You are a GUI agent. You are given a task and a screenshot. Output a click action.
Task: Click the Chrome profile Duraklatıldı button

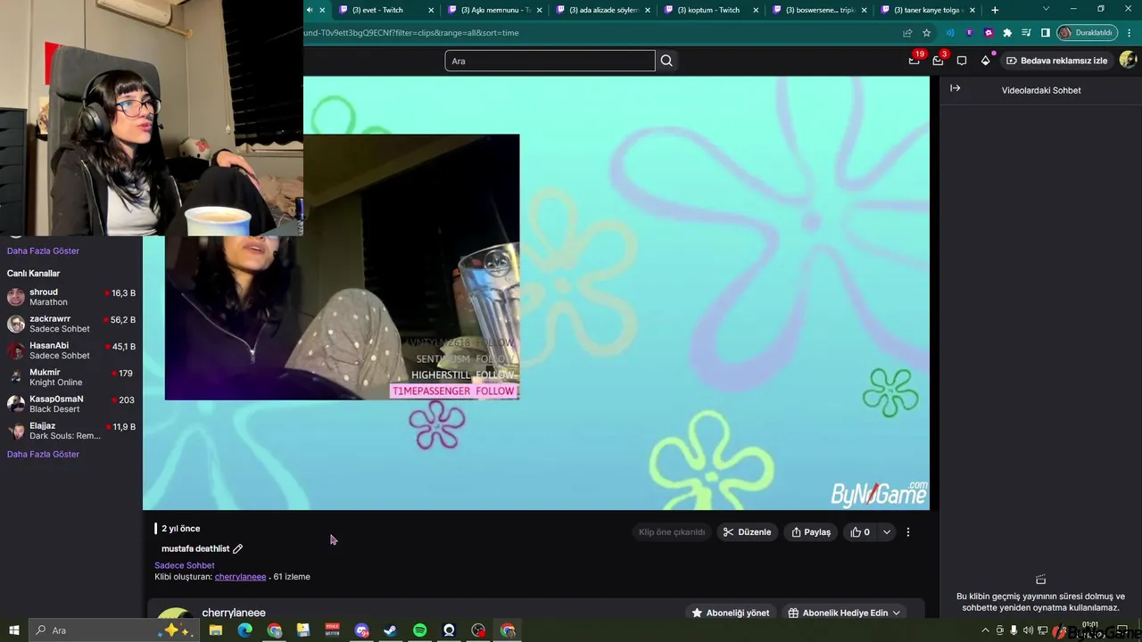point(1088,33)
